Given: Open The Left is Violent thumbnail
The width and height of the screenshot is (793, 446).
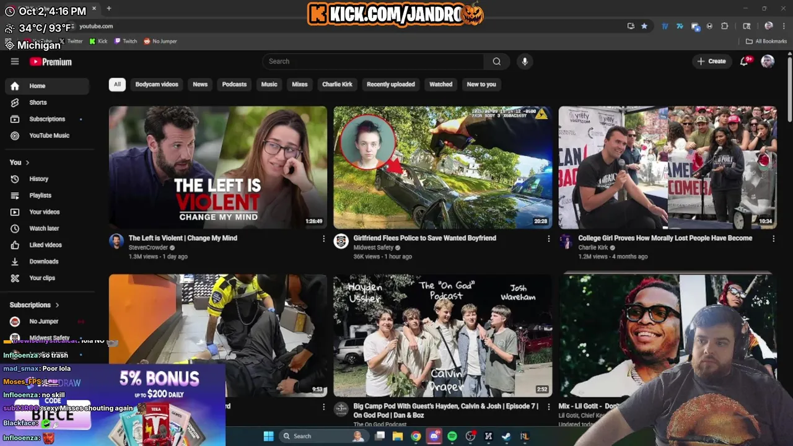Looking at the screenshot, I should (218, 167).
